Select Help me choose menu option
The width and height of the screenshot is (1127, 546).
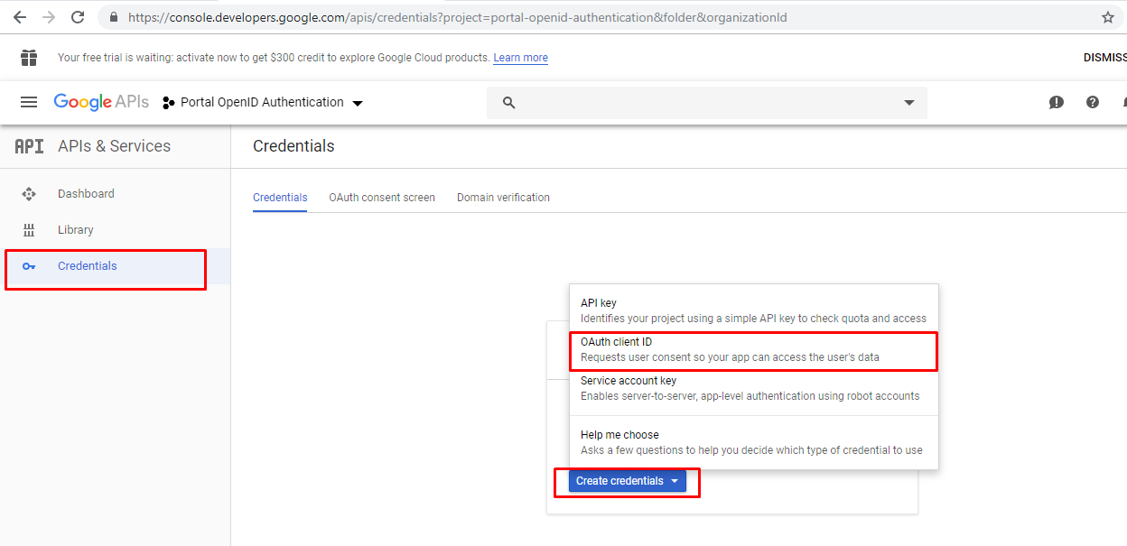[x=754, y=442]
